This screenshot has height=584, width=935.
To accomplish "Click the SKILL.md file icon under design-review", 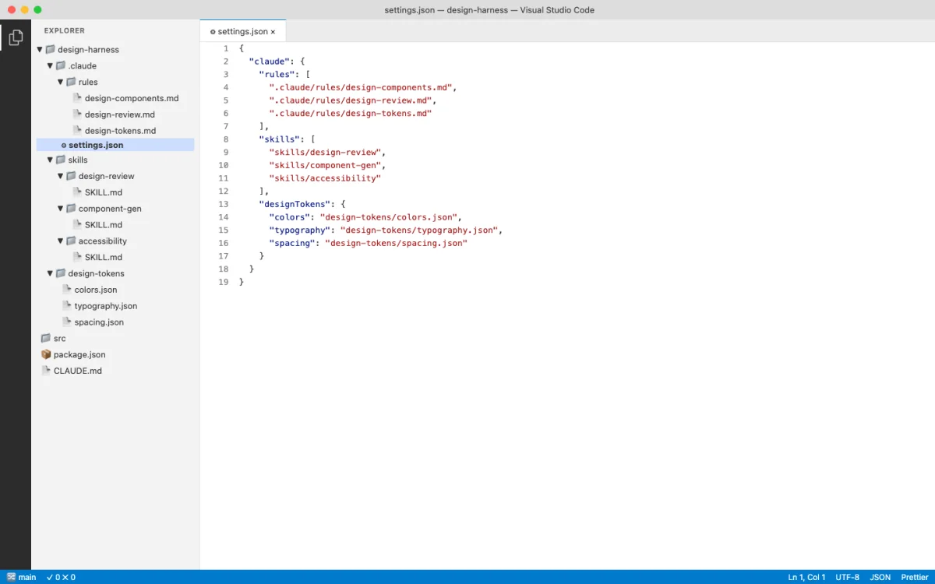I will [77, 192].
